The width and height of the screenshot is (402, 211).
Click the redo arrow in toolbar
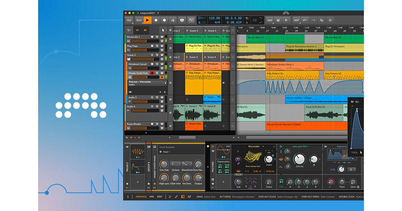pos(313,20)
